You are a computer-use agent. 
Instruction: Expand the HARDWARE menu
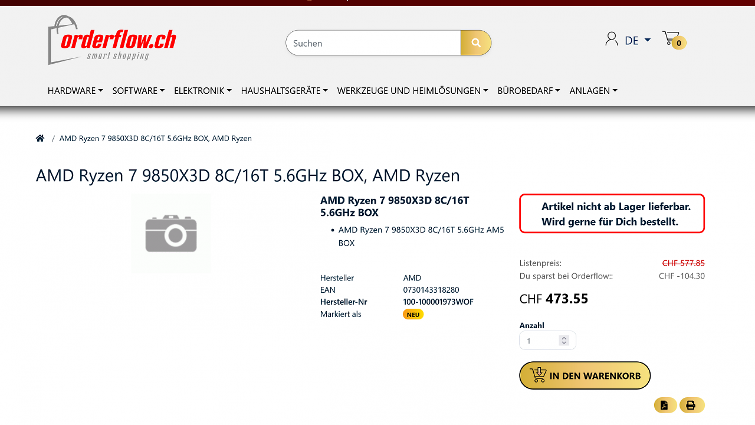coord(75,90)
